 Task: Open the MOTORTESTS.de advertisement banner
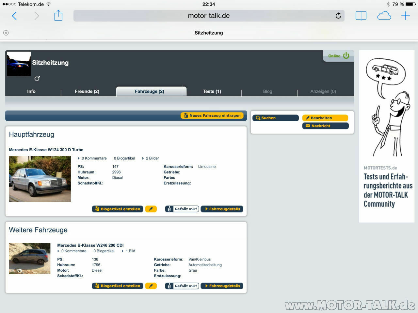pyautogui.click(x=387, y=136)
